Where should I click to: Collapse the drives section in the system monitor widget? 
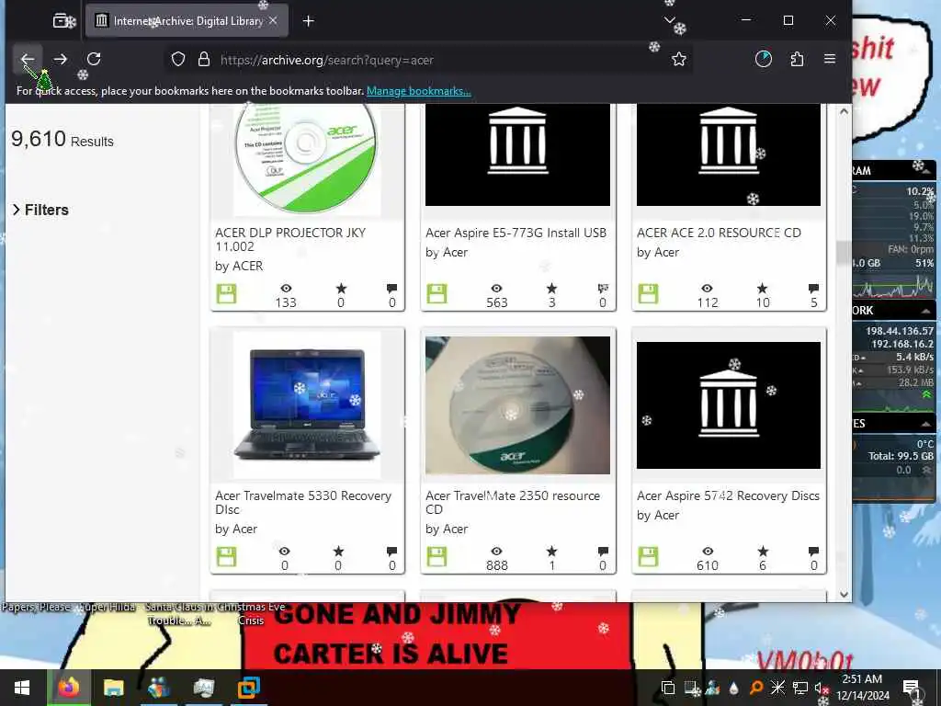tap(925, 424)
